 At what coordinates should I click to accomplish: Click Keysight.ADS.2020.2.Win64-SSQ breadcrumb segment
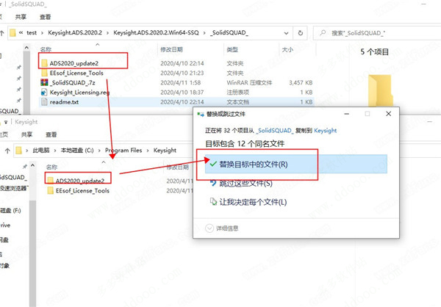156,32
